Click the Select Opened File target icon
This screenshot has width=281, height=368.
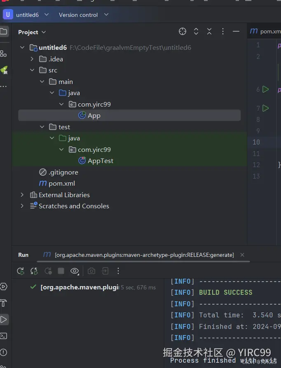click(x=183, y=31)
